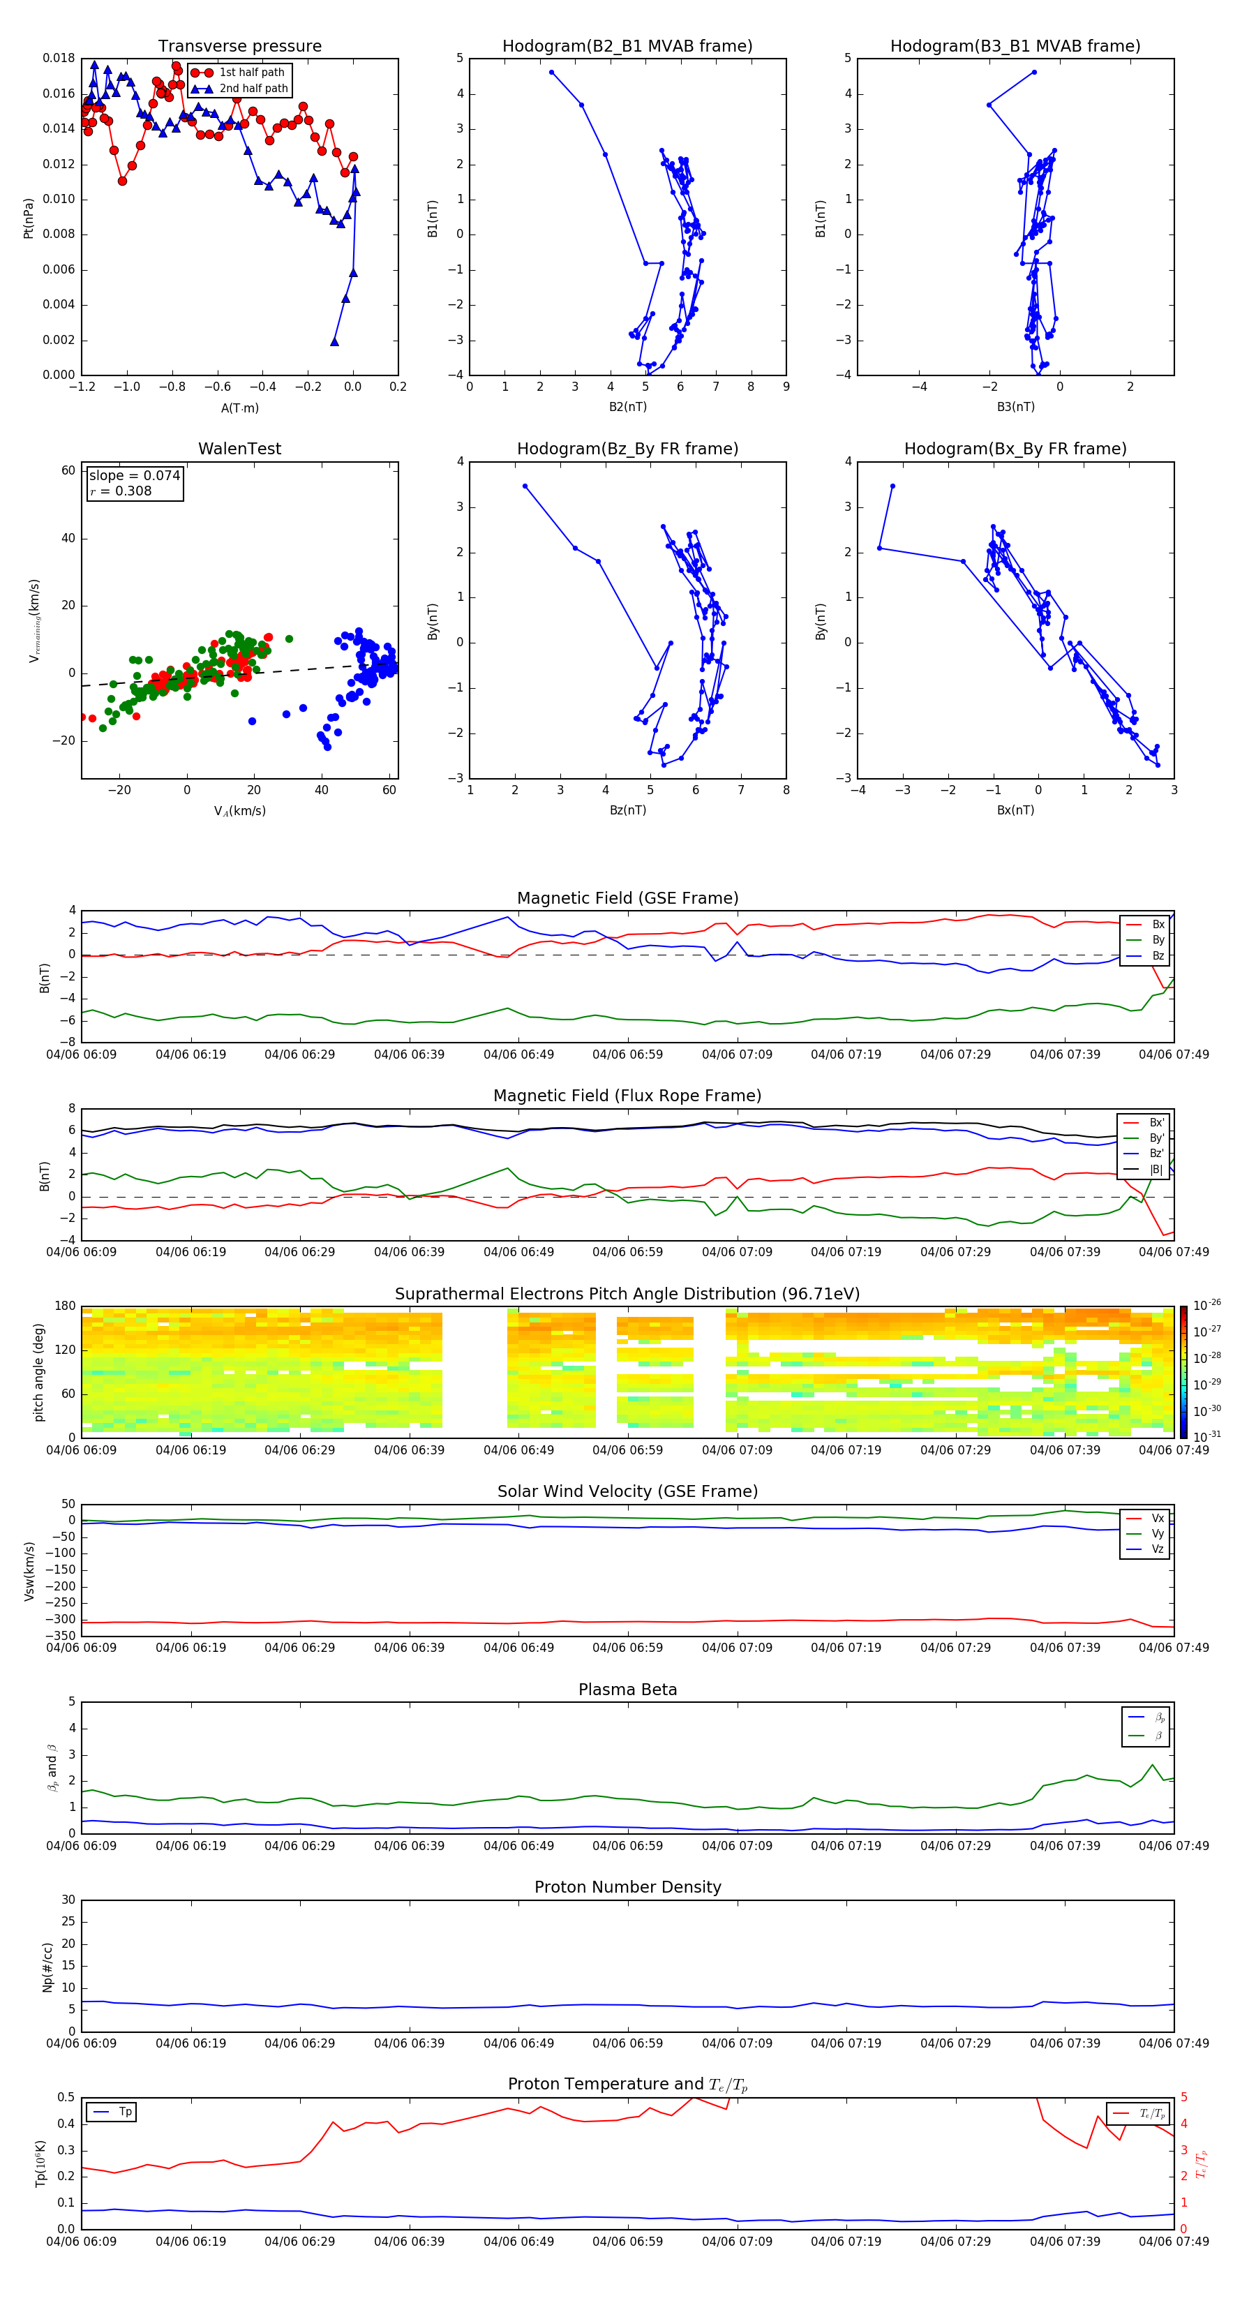Click the Vy legend entry
Viewport: 1256px width, 2303px height.
pos(1146,1533)
